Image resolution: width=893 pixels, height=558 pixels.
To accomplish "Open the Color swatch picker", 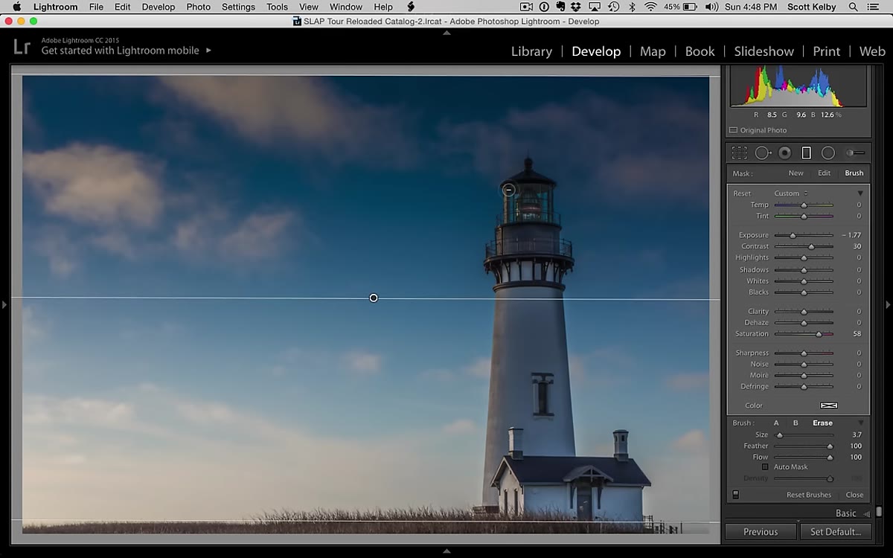I will pyautogui.click(x=829, y=405).
